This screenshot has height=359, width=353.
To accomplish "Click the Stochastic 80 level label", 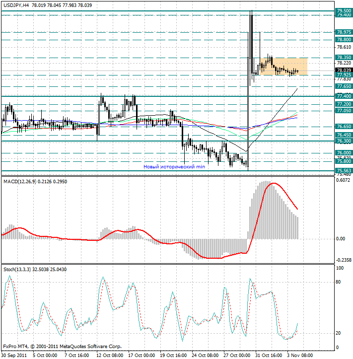I will click(x=338, y=282).
